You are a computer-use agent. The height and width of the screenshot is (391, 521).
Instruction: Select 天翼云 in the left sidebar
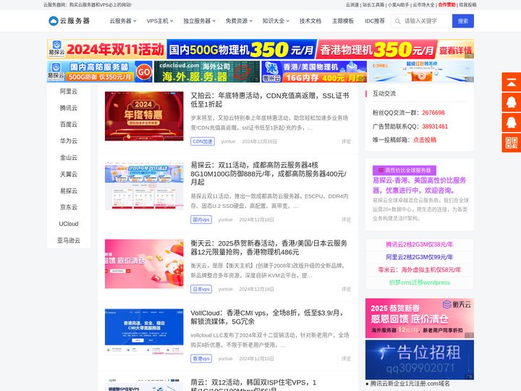[x=69, y=175]
